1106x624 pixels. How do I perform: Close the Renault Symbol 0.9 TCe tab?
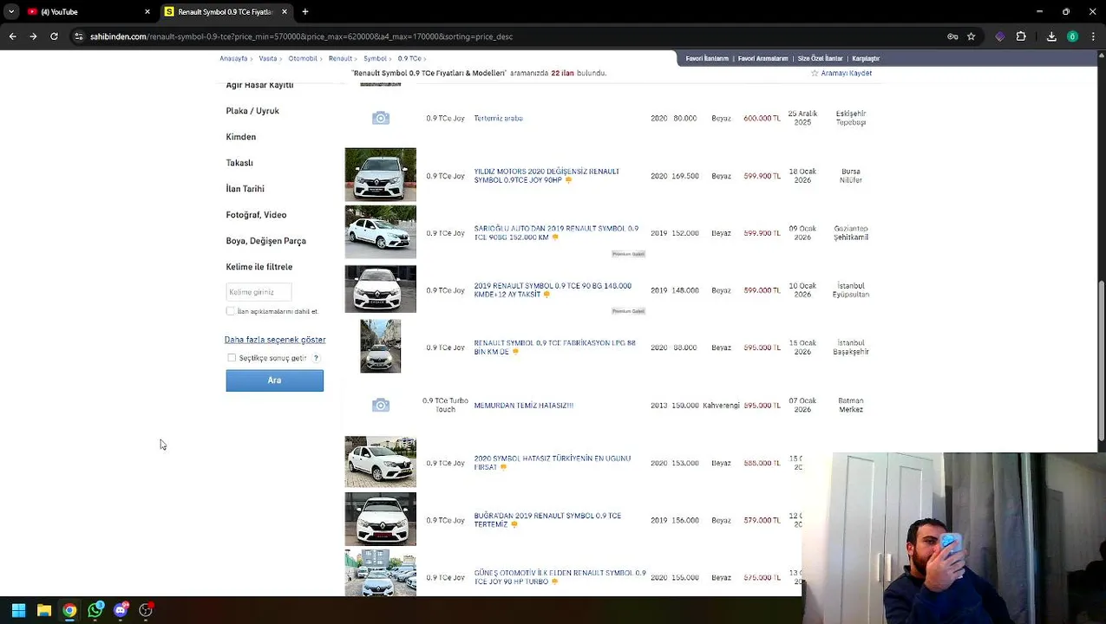(285, 11)
